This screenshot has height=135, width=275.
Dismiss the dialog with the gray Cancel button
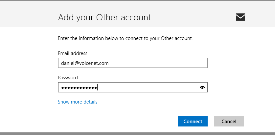[229, 121]
